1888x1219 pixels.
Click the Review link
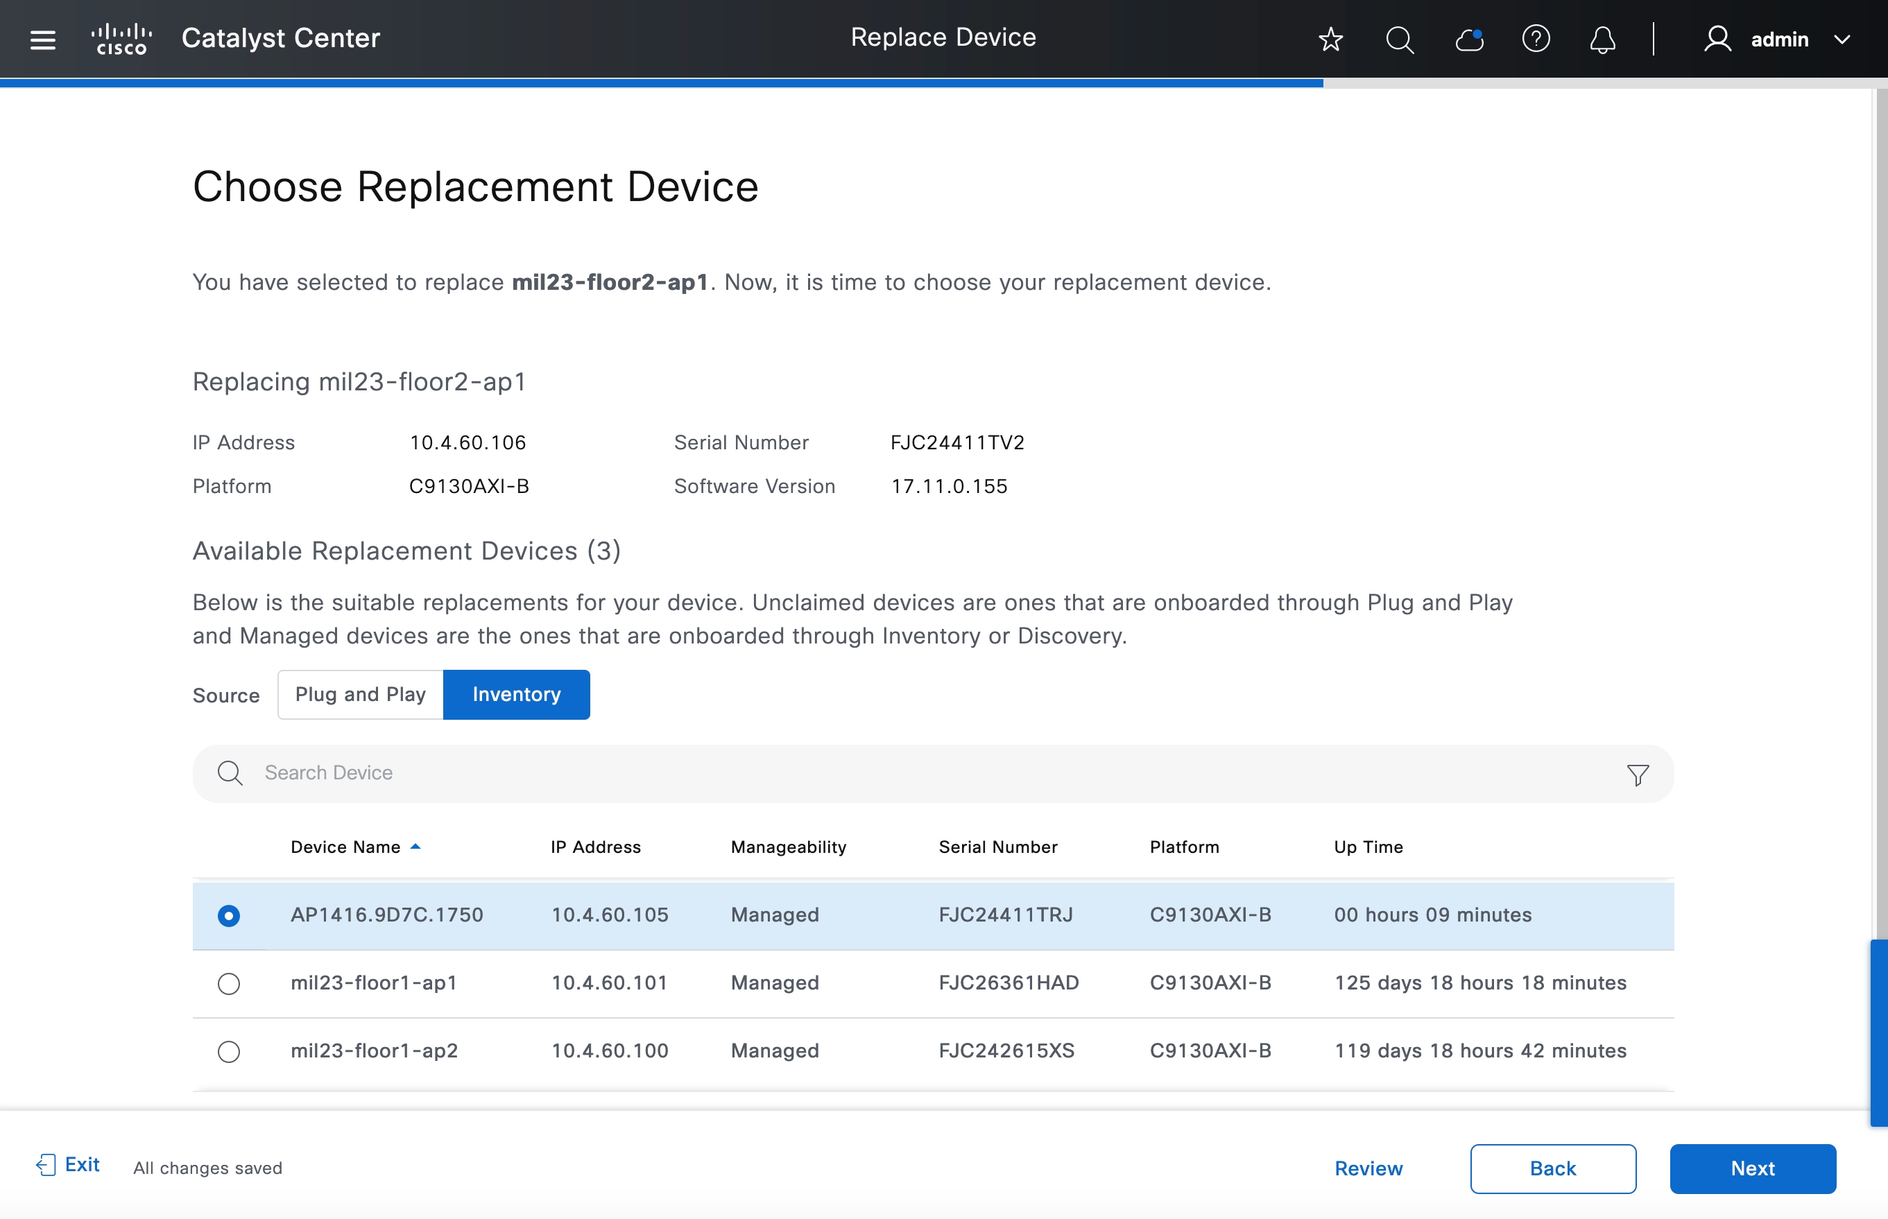tap(1368, 1168)
